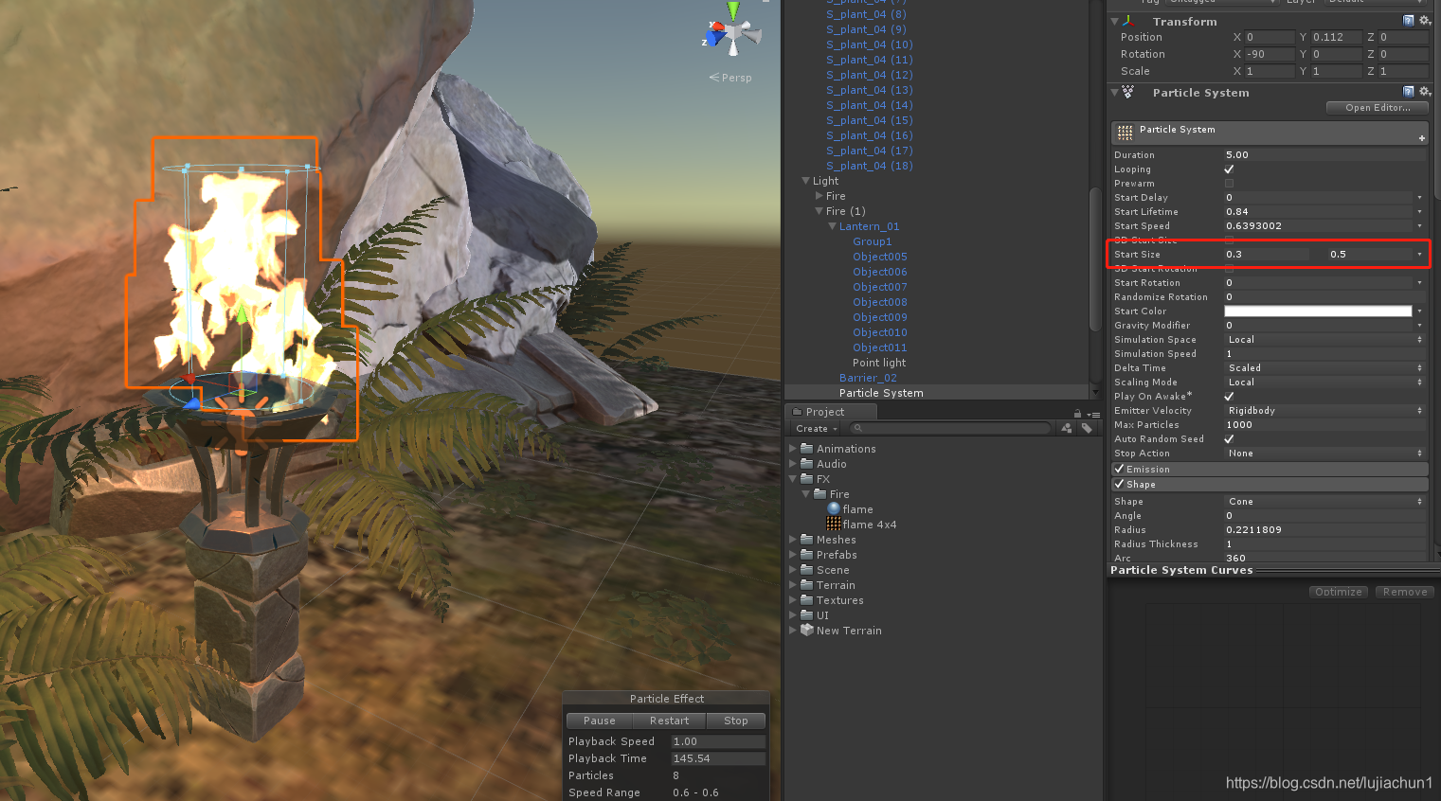The height and width of the screenshot is (801, 1441).
Task: Click the Start Lifetime value field
Action: click(x=1318, y=211)
